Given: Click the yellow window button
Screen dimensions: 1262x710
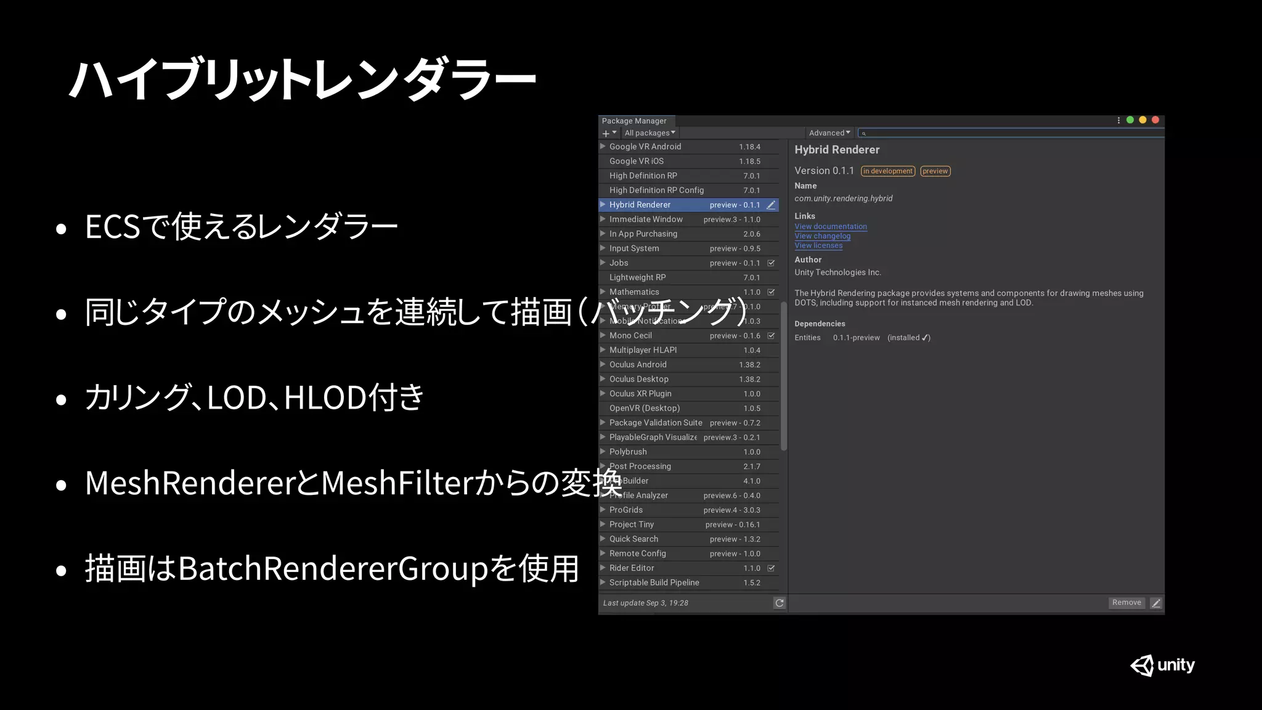Looking at the screenshot, I should click(1142, 120).
